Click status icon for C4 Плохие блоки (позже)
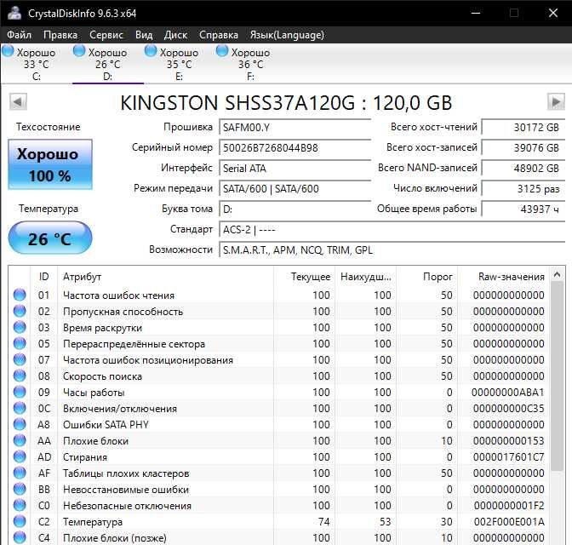The width and height of the screenshot is (572, 545). pyautogui.click(x=20, y=537)
